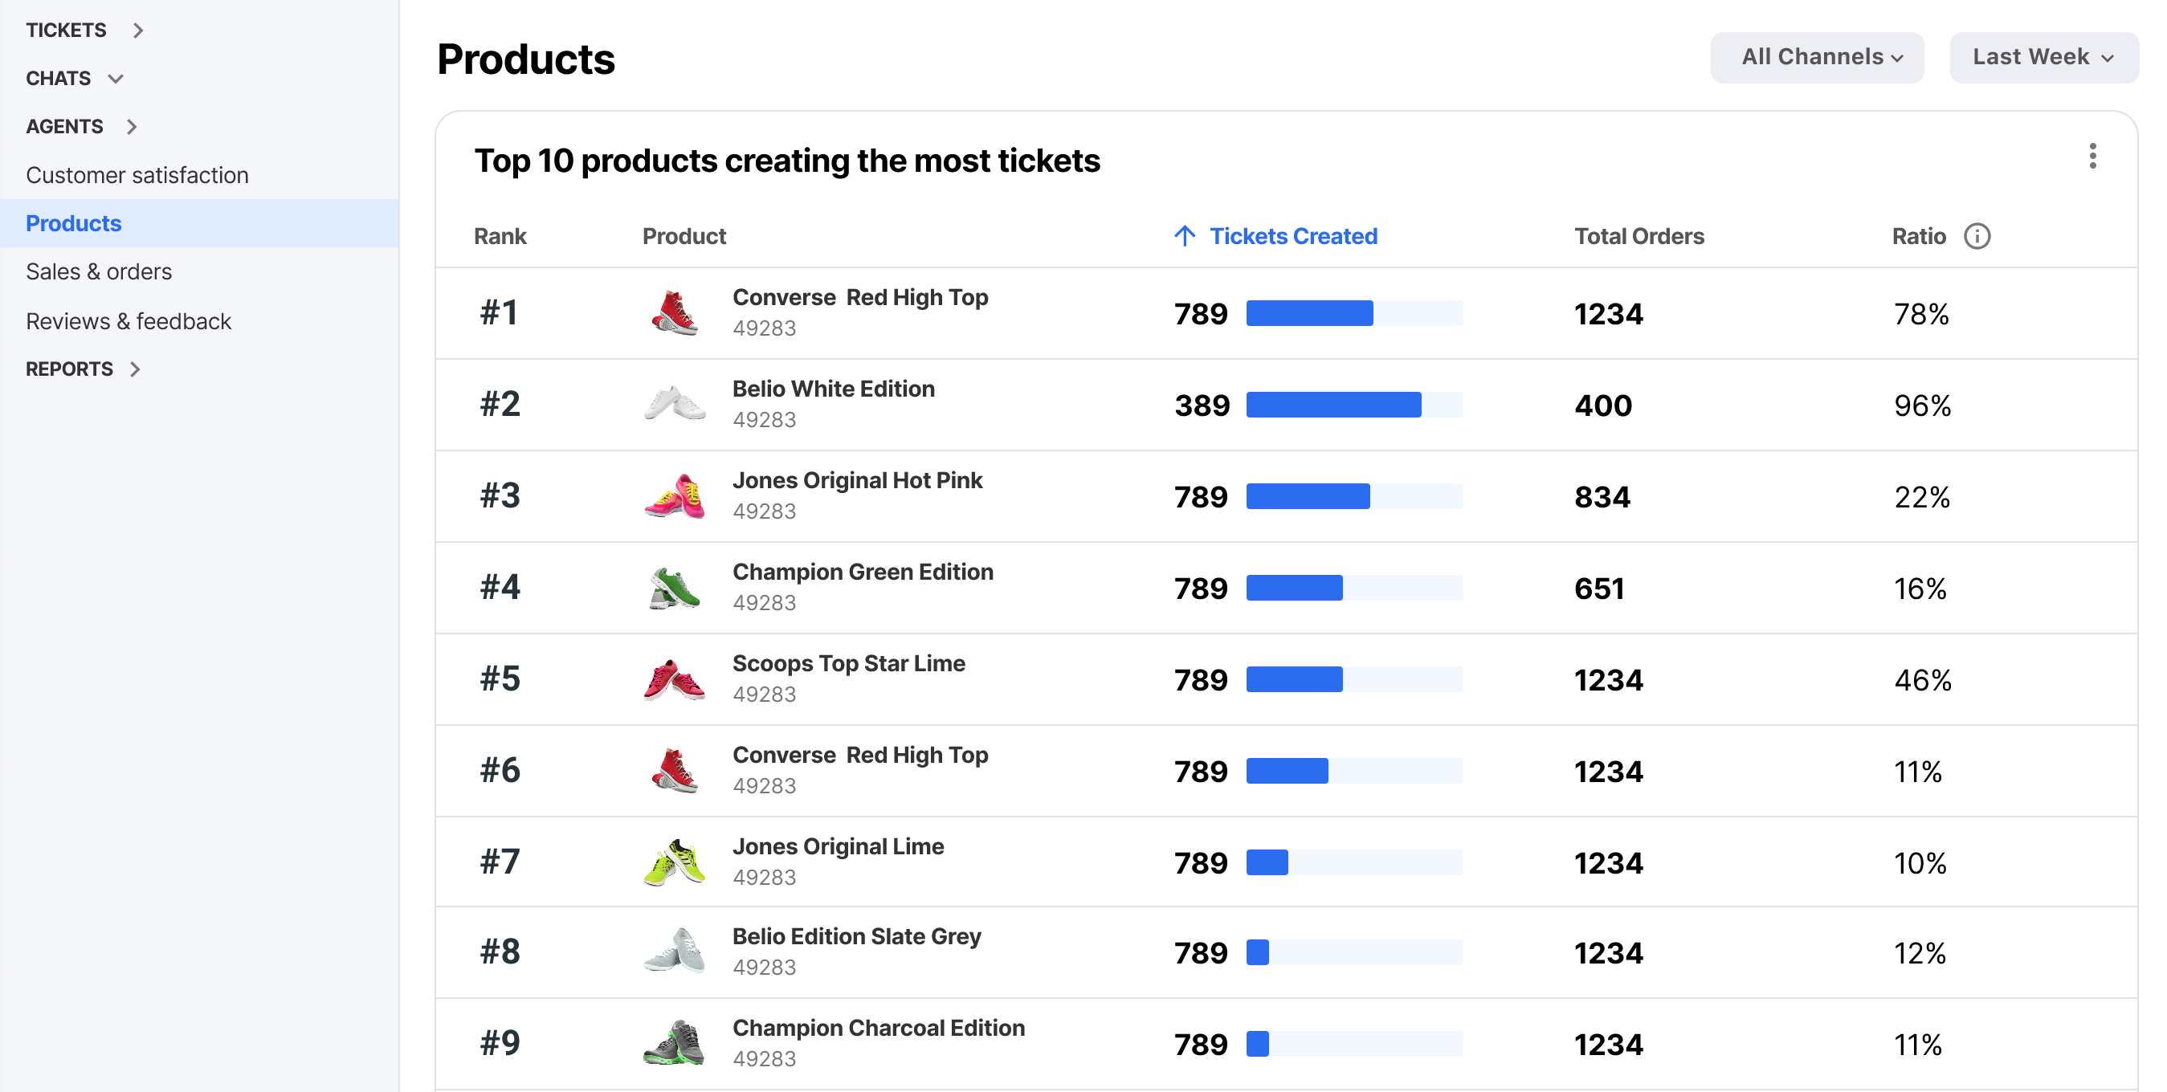This screenshot has width=2167, height=1092.
Task: Open 'Converse Red High Top' name in row #6
Action: pyautogui.click(x=859, y=756)
